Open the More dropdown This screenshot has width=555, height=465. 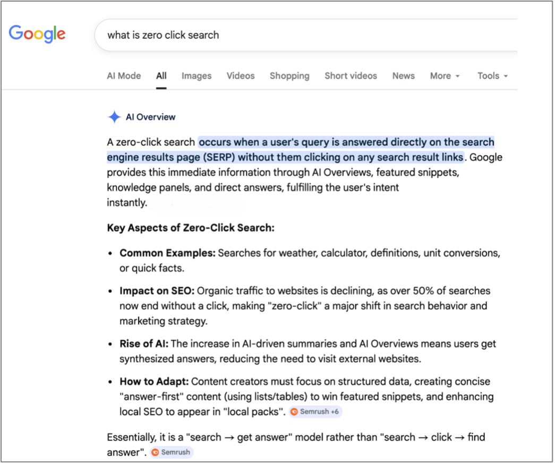point(445,76)
